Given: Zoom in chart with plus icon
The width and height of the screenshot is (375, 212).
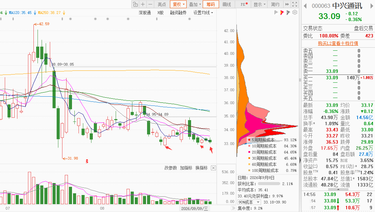Looking at the screenshot, I should tap(143, 4).
